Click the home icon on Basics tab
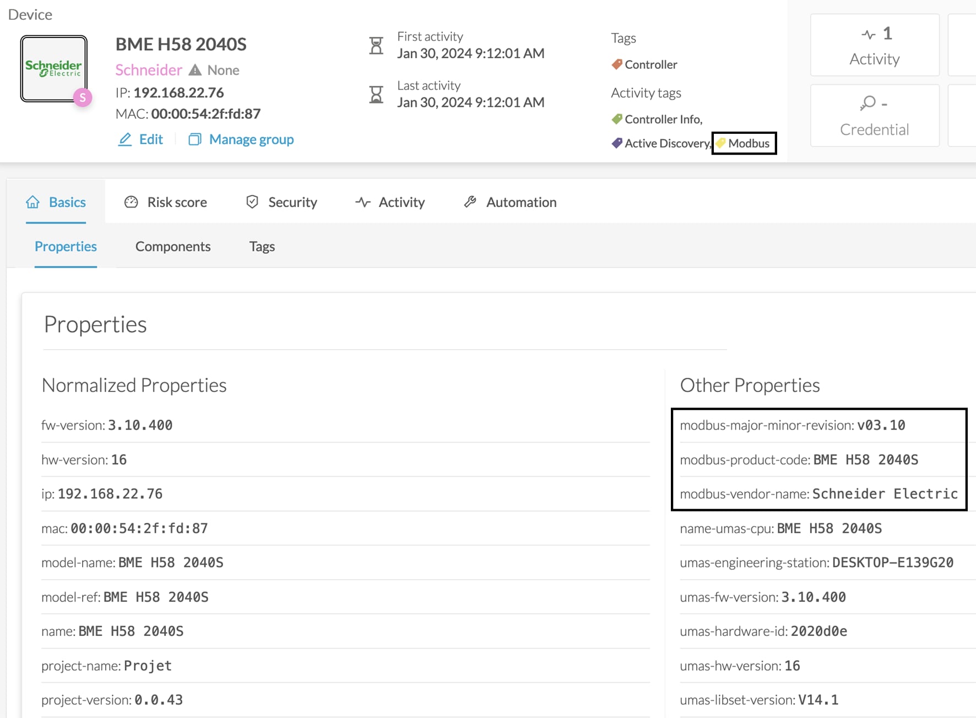This screenshot has width=976, height=718. (x=32, y=202)
